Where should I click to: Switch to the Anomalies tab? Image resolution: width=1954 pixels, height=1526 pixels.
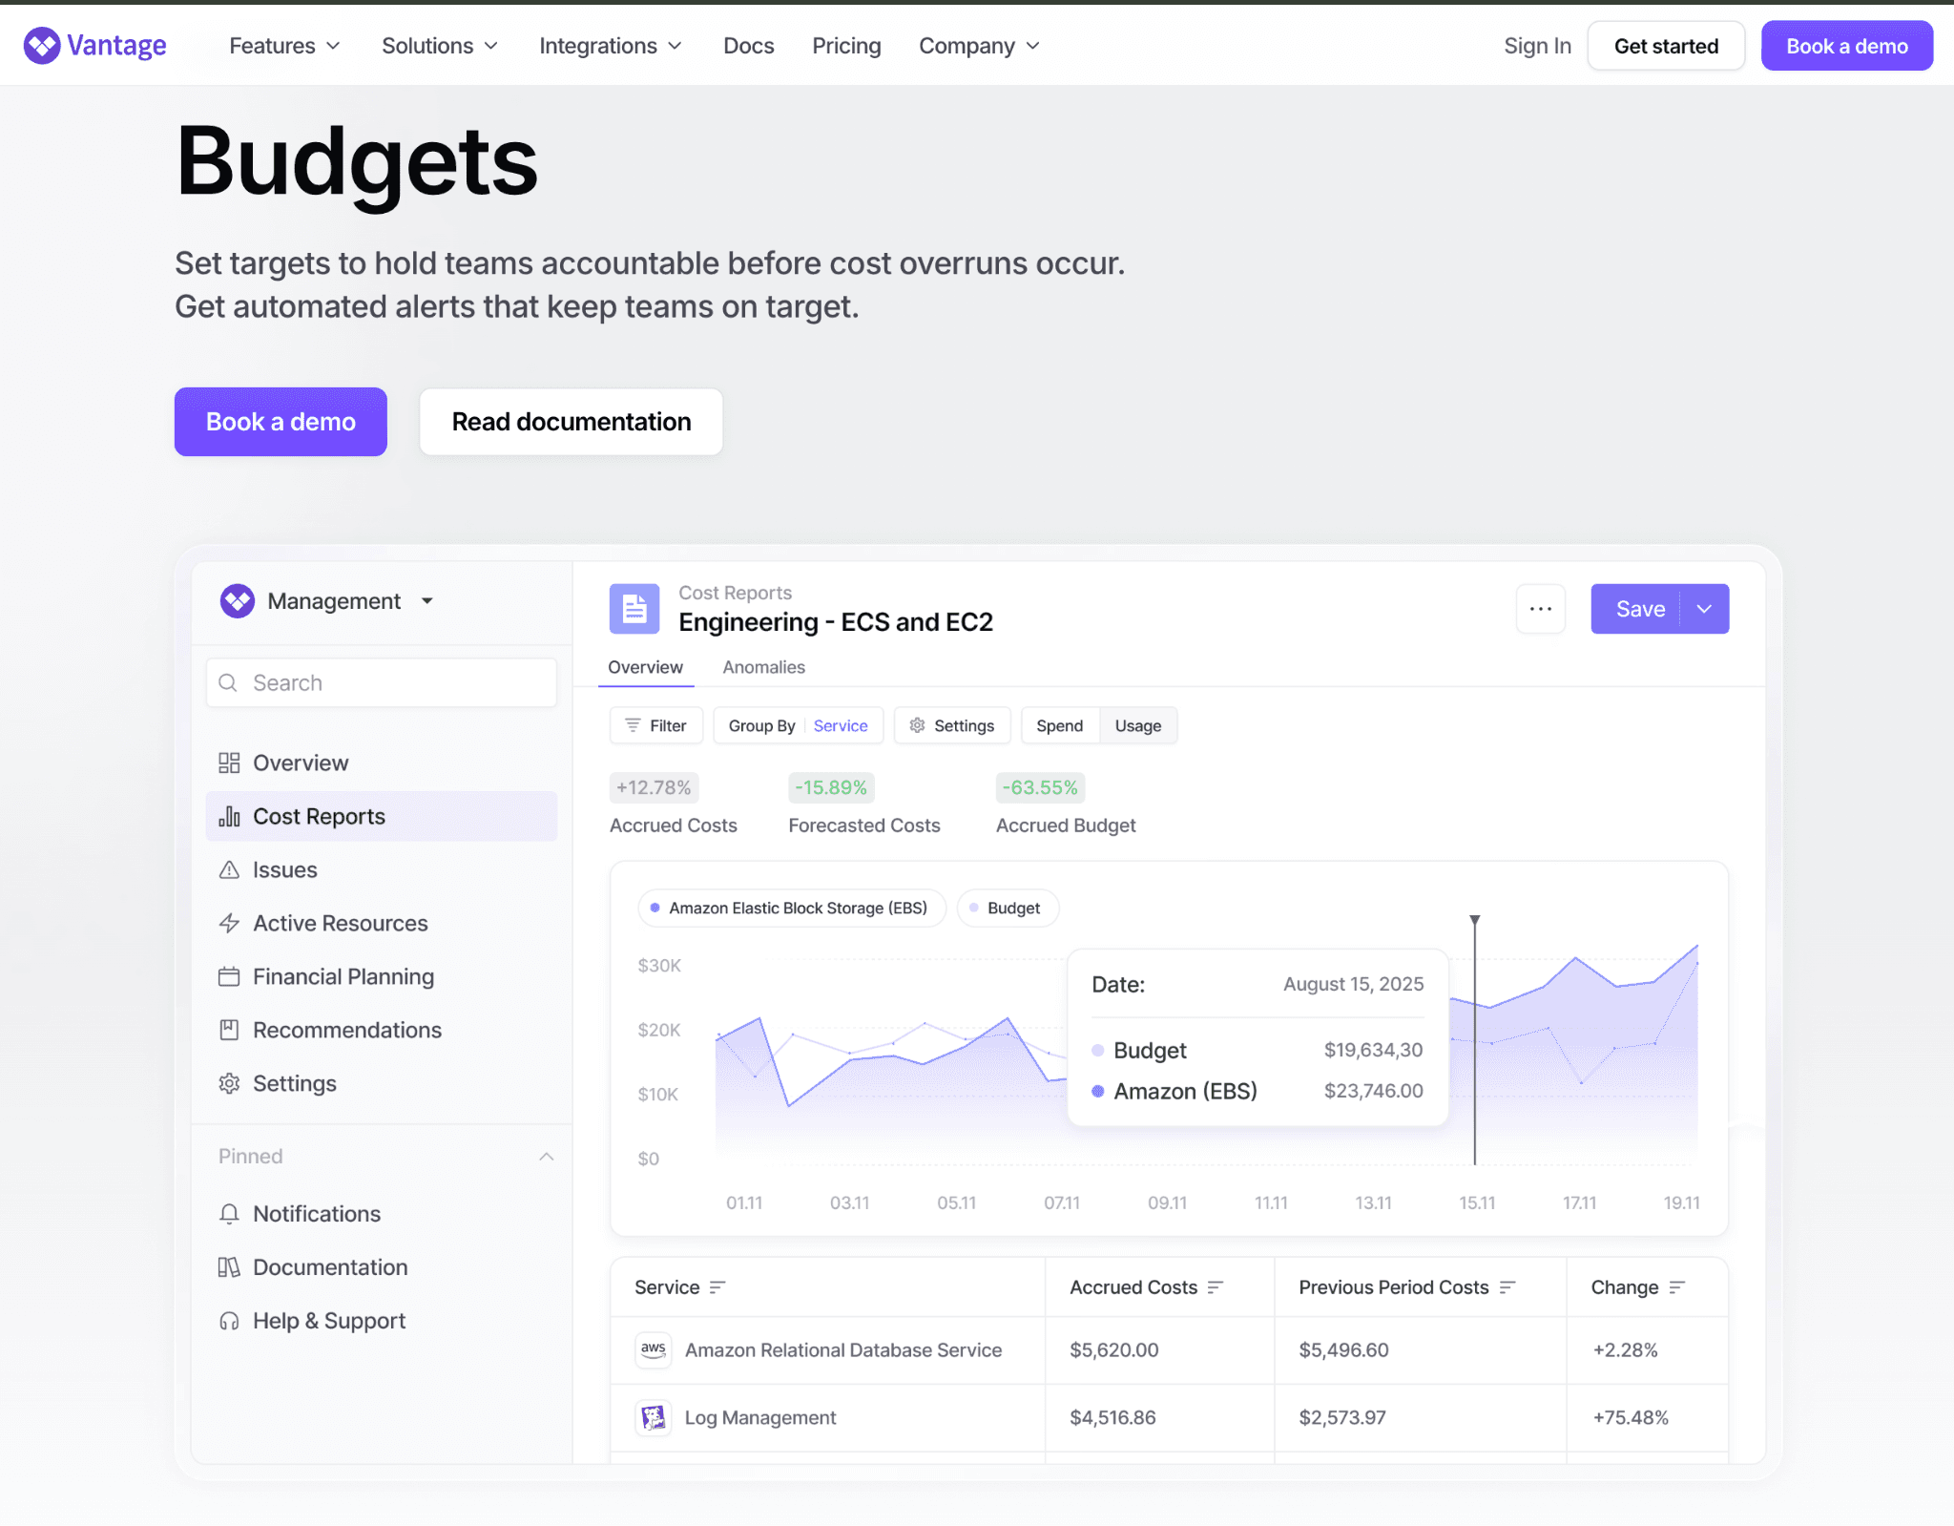tap(763, 667)
